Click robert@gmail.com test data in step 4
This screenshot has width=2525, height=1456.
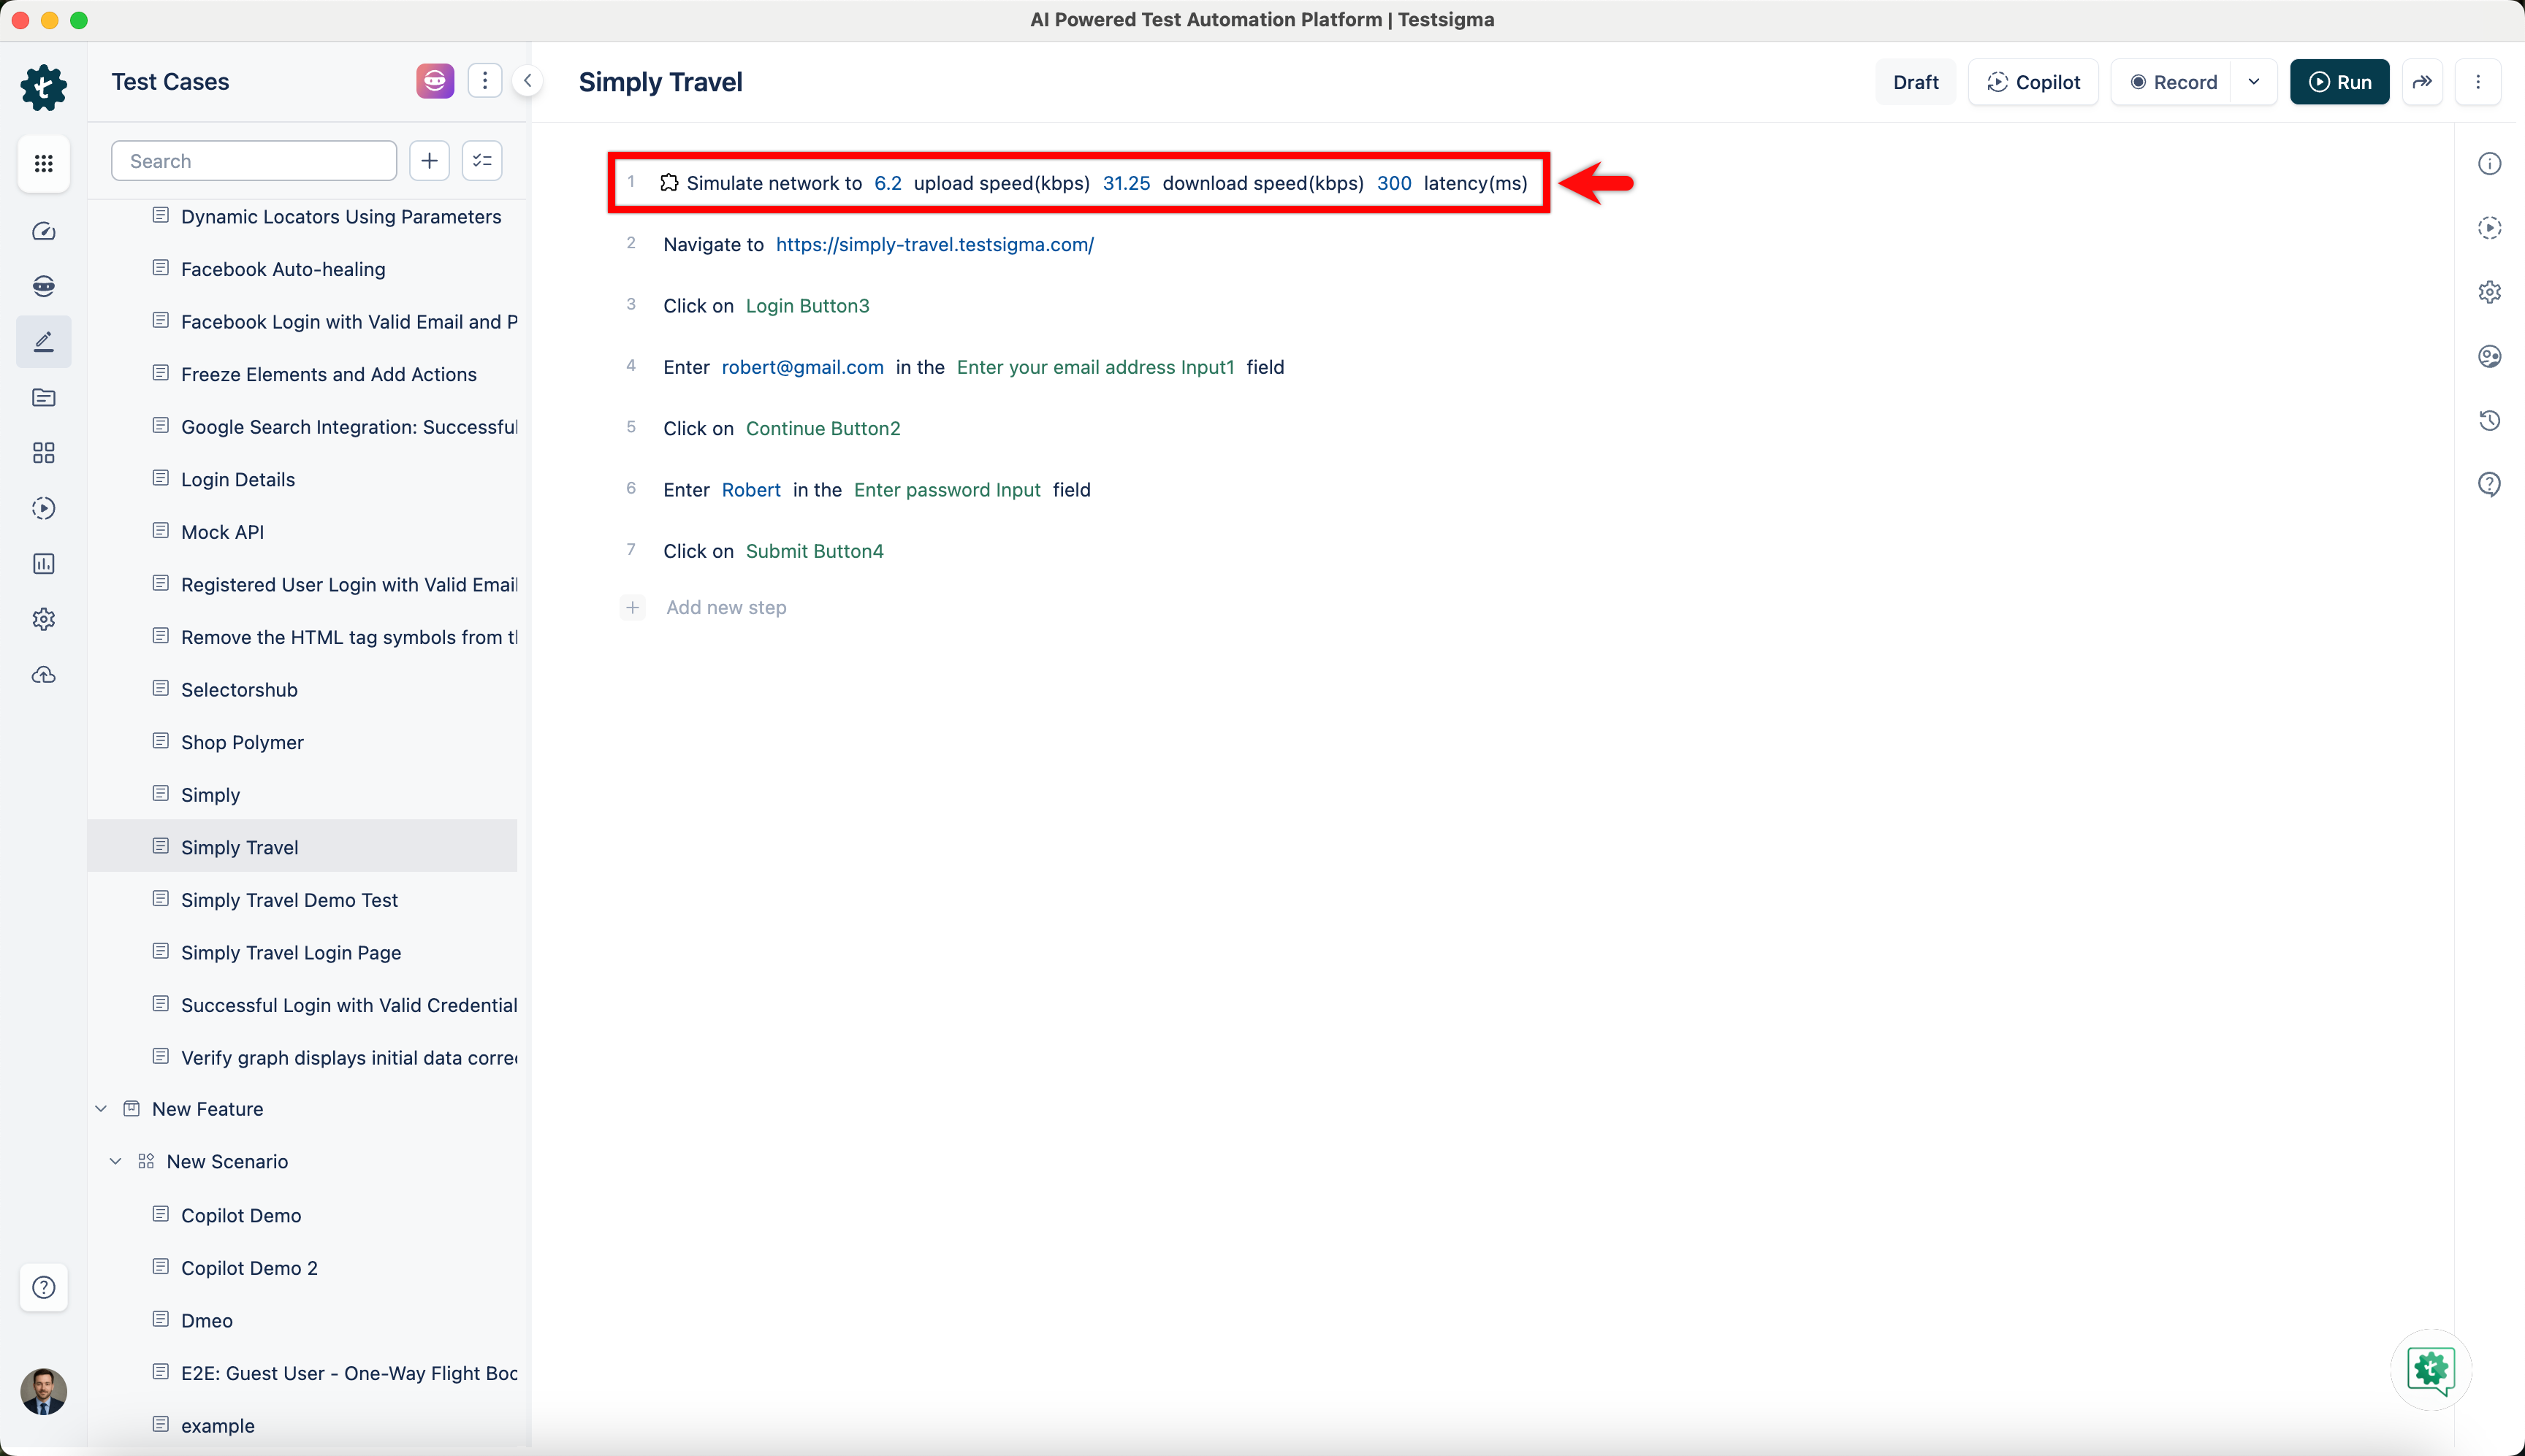point(802,367)
